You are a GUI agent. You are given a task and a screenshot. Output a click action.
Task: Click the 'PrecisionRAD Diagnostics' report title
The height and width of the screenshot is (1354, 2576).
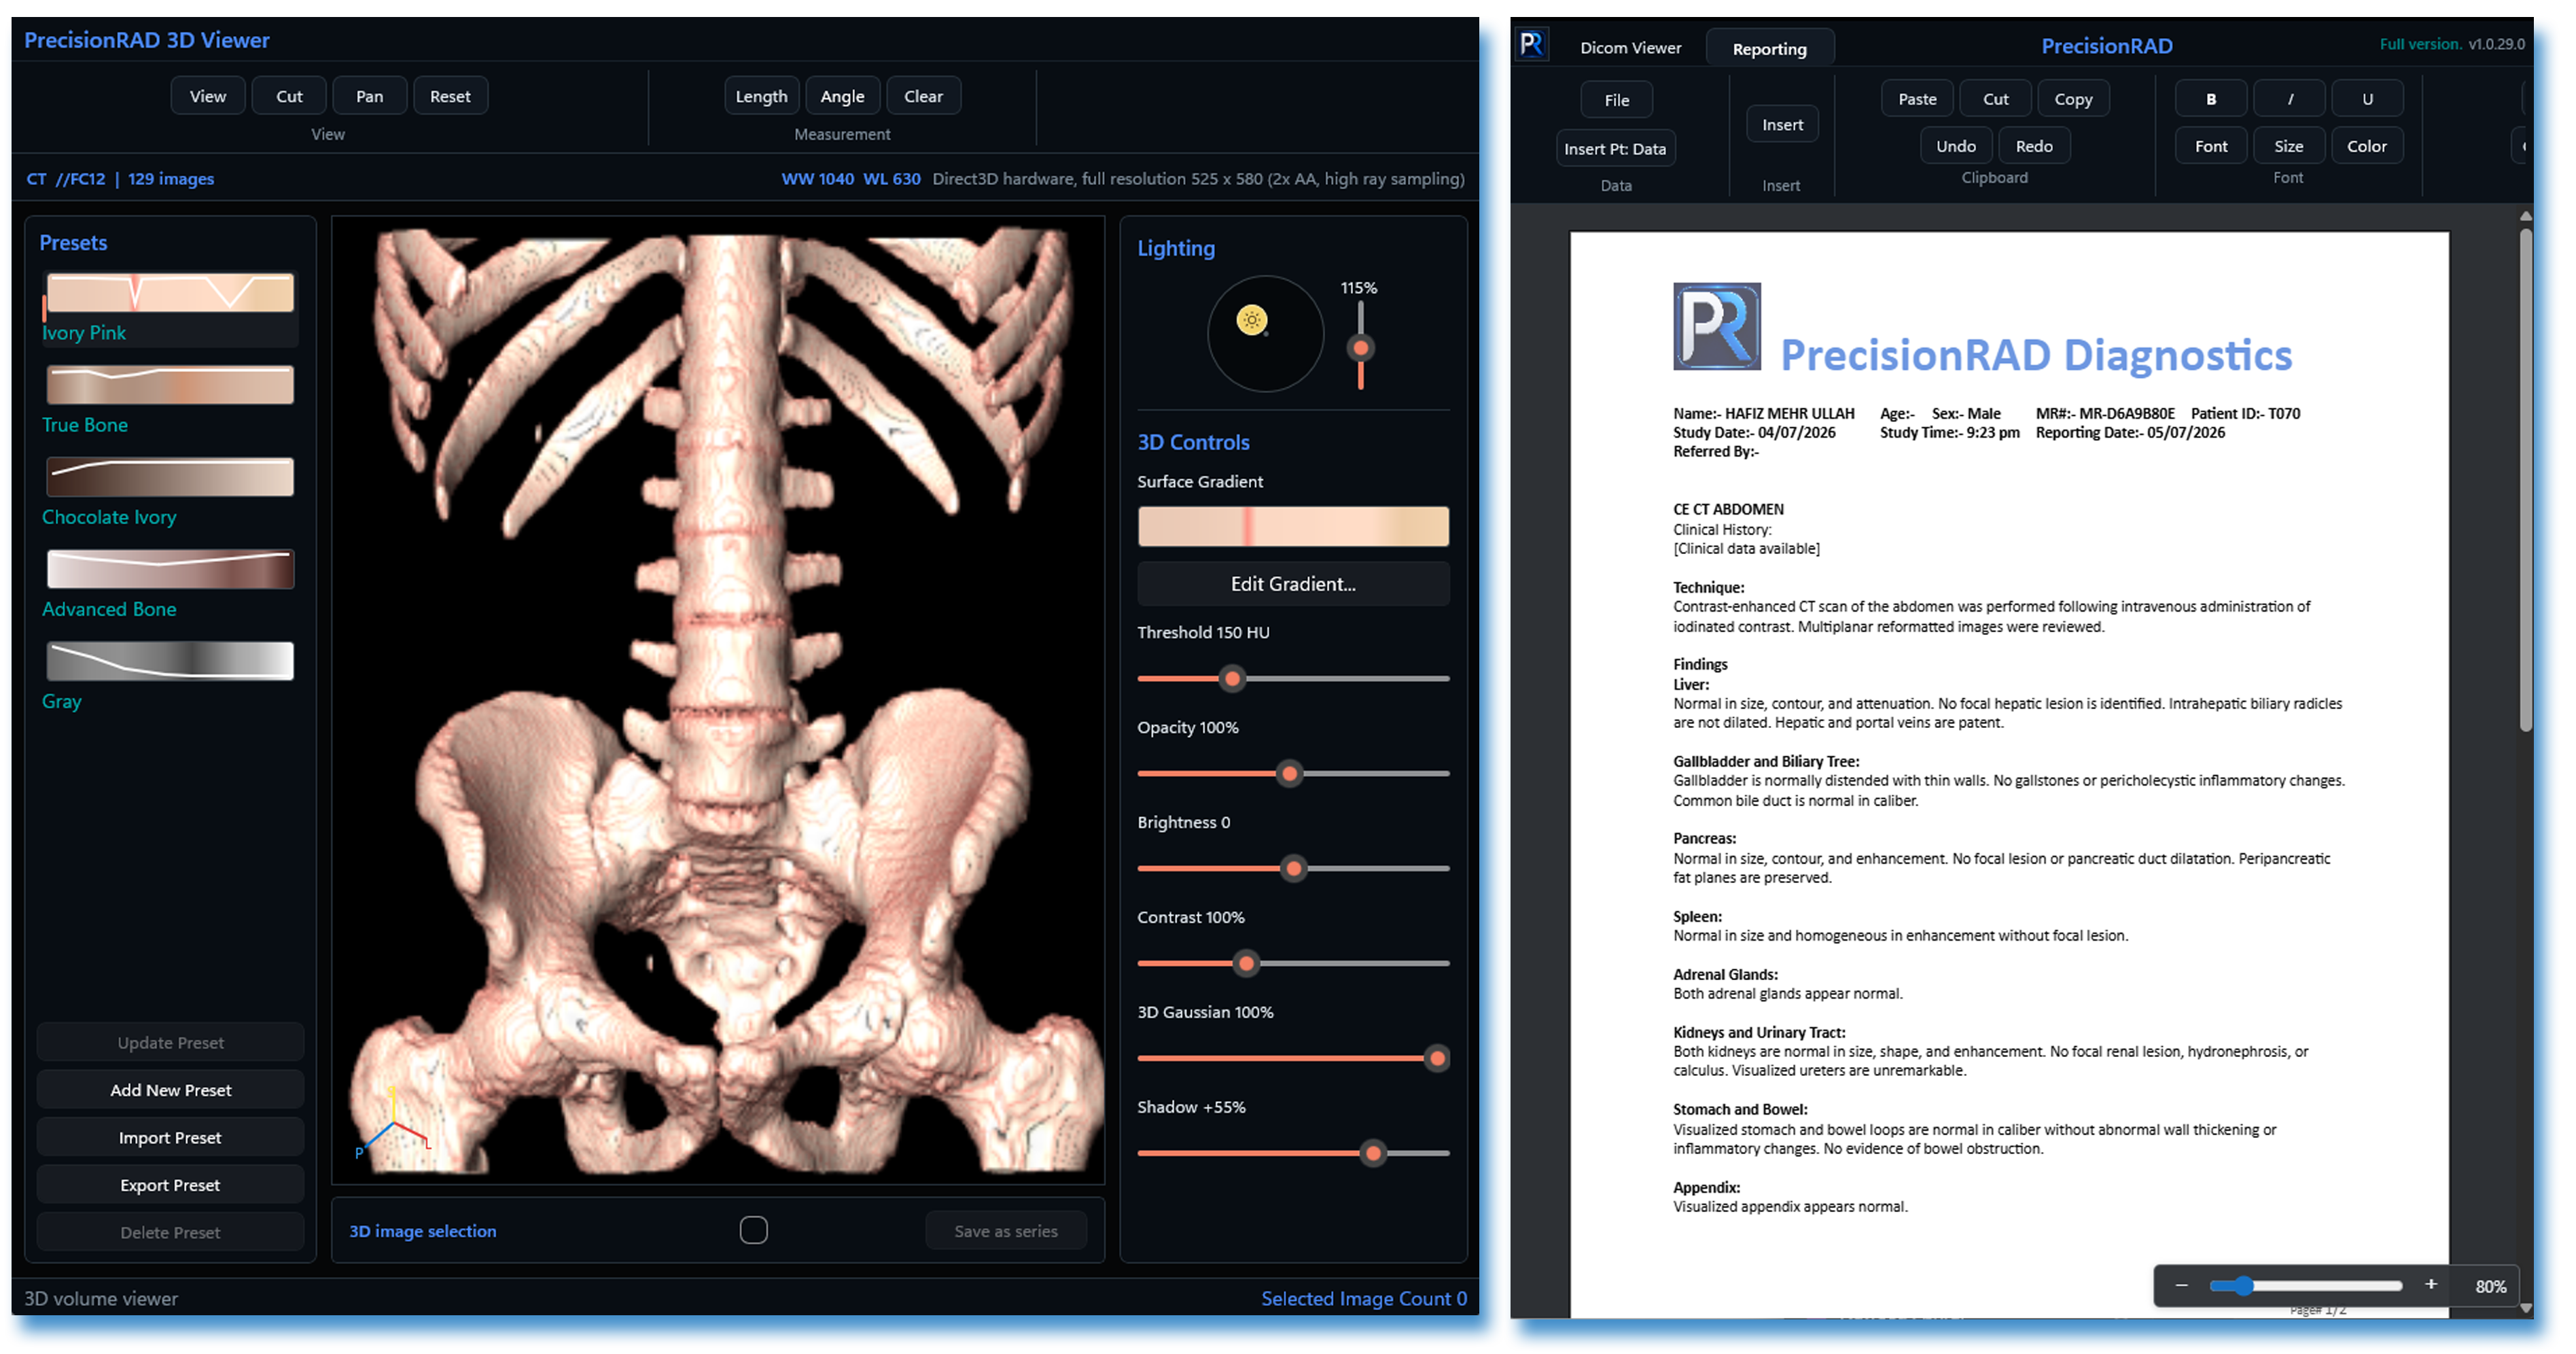click(2036, 355)
